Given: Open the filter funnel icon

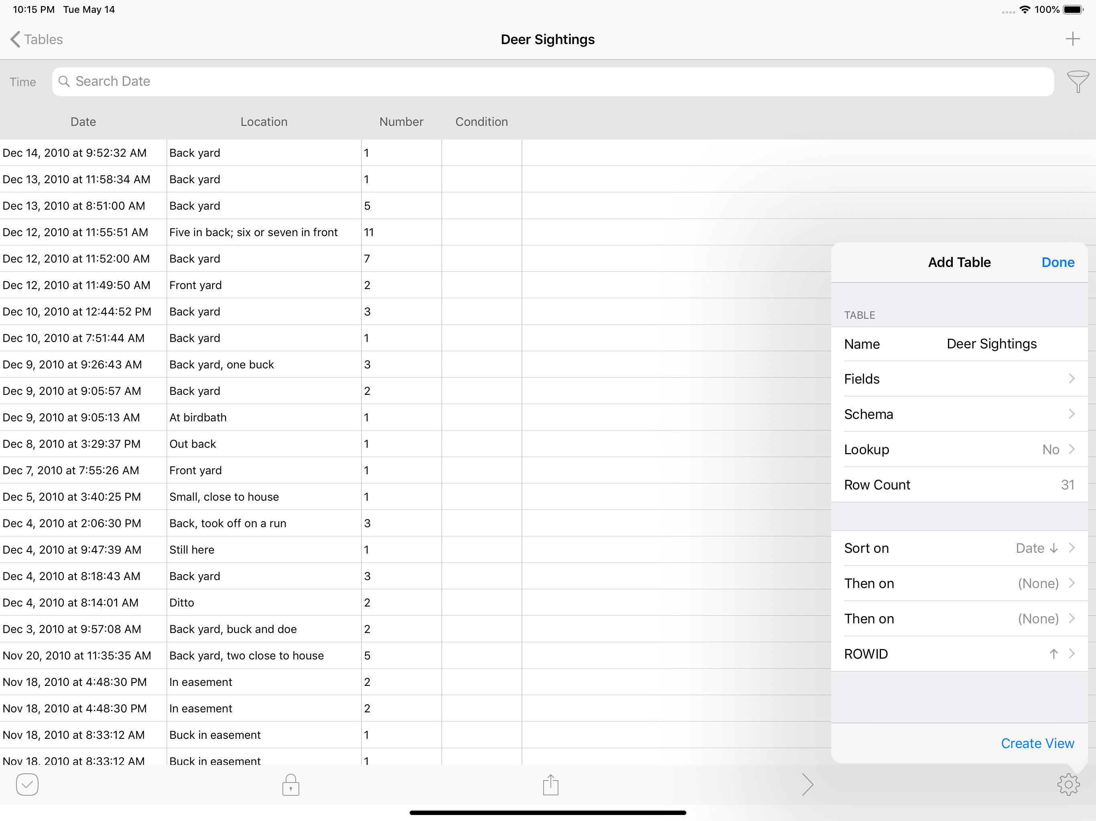Looking at the screenshot, I should [1077, 81].
